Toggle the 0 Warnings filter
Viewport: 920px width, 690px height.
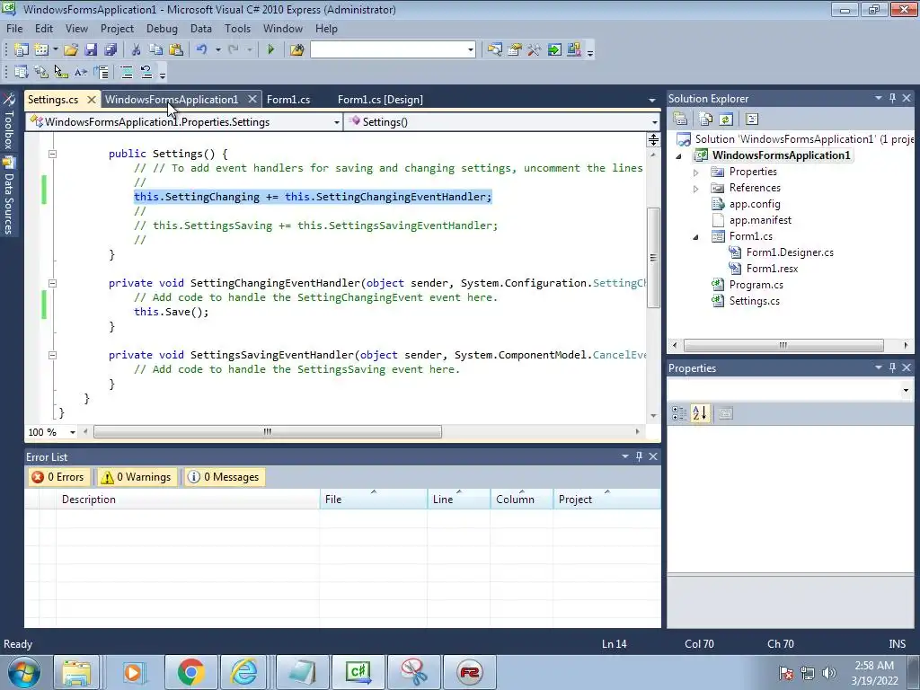137,477
